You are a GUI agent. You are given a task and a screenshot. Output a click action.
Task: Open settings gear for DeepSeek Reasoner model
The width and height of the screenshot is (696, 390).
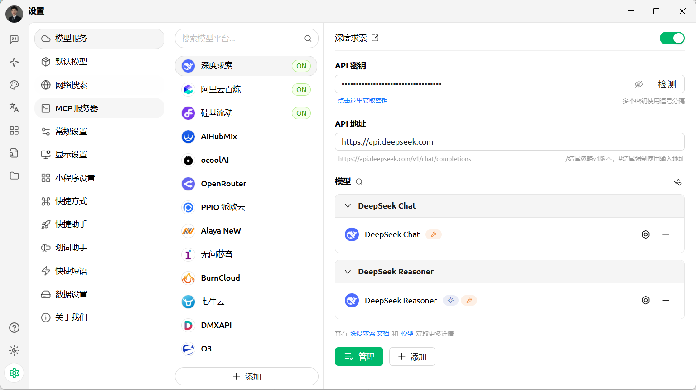pyautogui.click(x=646, y=300)
